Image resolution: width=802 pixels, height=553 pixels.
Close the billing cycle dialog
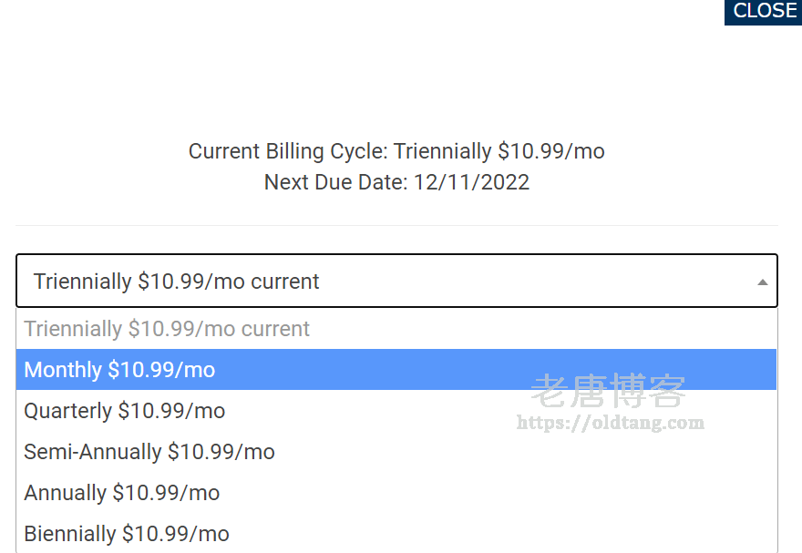(x=764, y=11)
